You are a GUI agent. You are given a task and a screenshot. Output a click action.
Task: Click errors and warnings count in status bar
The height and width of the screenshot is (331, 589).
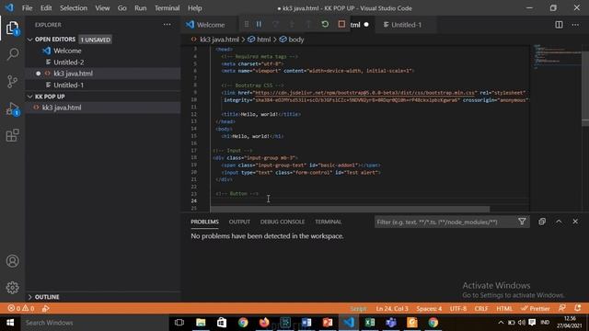point(21,309)
